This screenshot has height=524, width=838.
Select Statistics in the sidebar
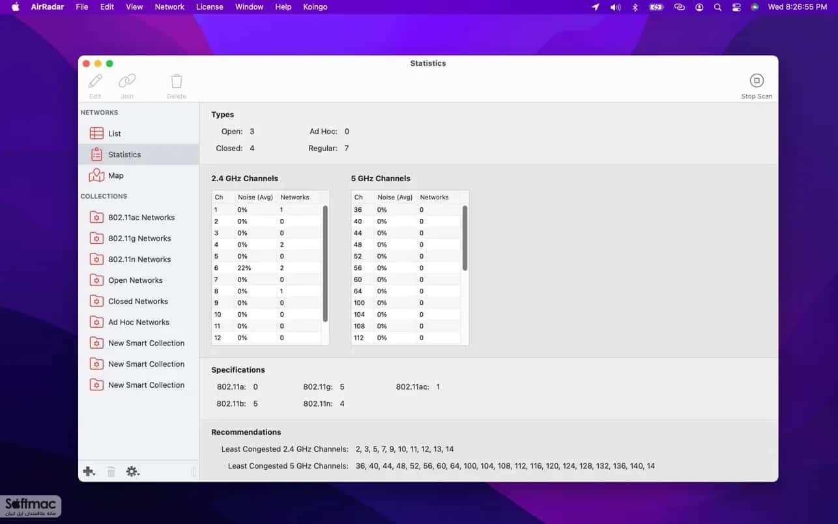pos(138,154)
